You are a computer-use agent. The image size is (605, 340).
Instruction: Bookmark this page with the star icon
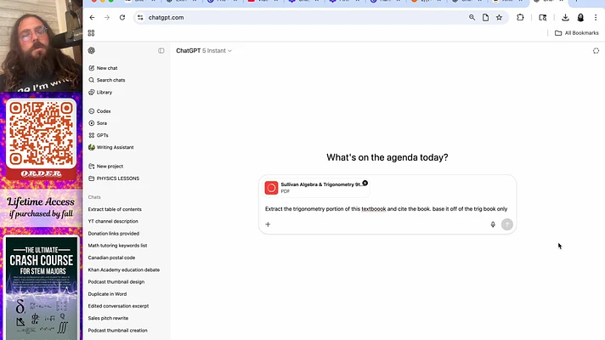pos(500,17)
